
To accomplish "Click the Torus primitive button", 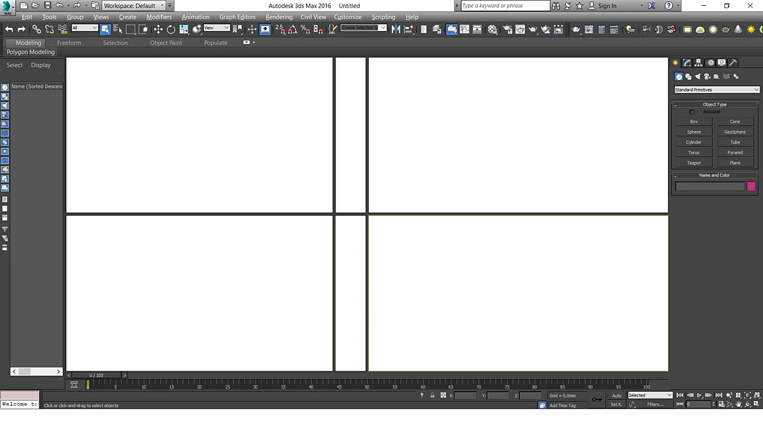I will click(693, 152).
